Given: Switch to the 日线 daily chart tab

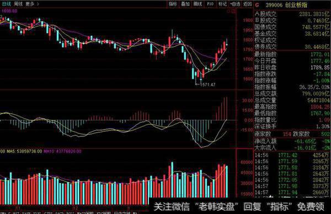Looking at the screenshot, I should pyautogui.click(x=6, y=4).
